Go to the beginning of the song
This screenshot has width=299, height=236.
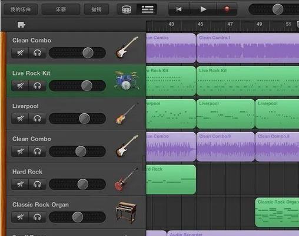179,9
